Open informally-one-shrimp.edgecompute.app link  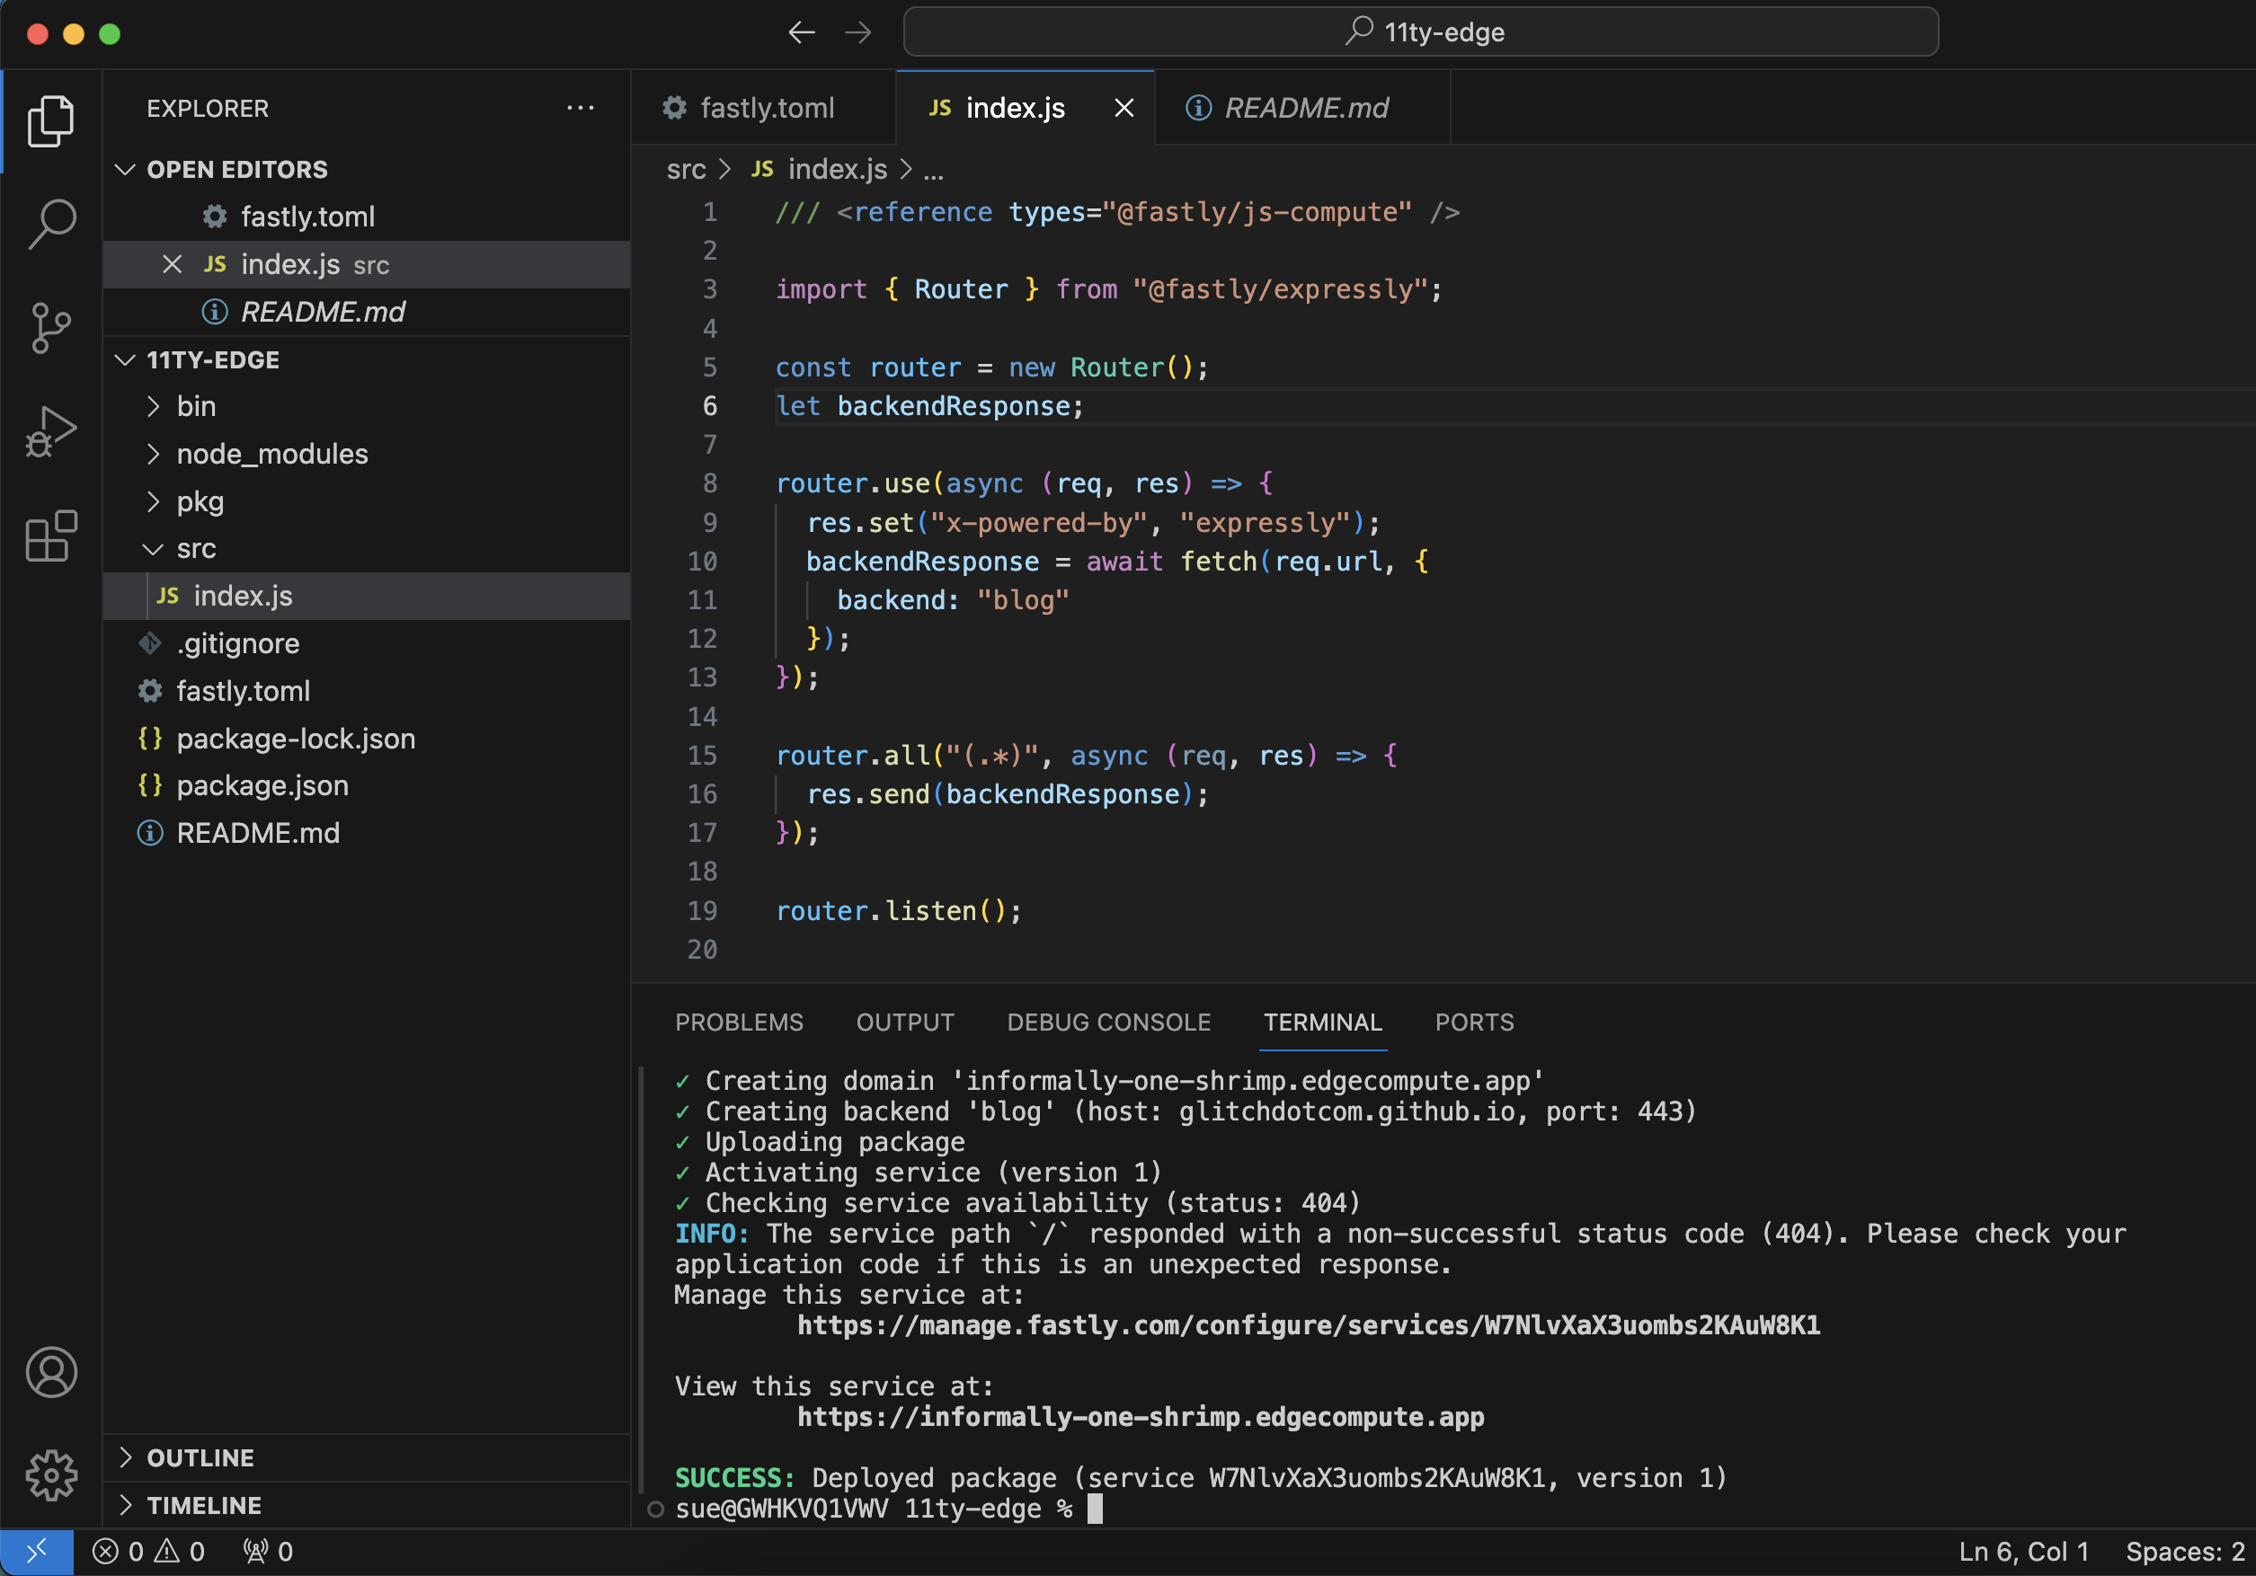tap(1140, 1417)
